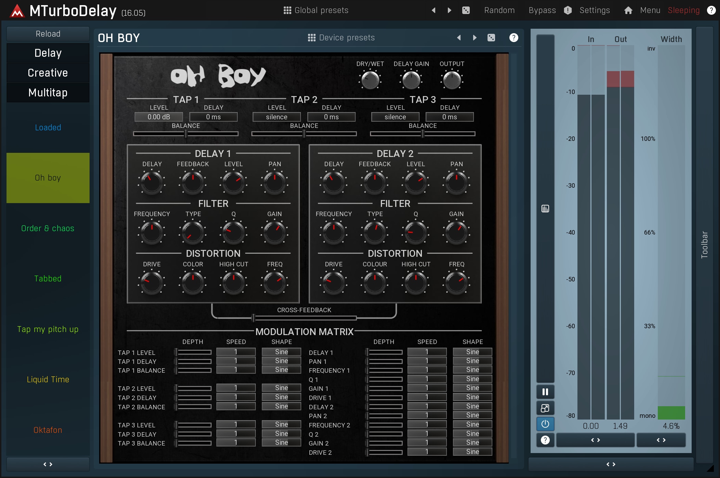Toggle the vertical Toolbar panel
This screenshot has width=720, height=478.
(x=704, y=244)
